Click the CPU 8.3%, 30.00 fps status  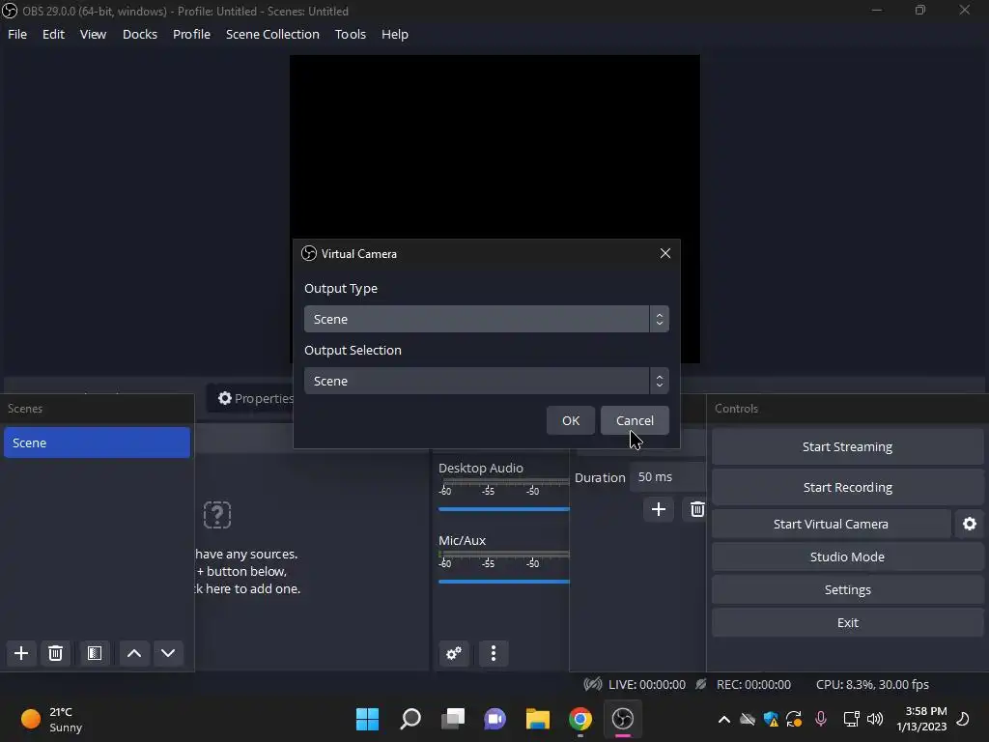coord(872,684)
